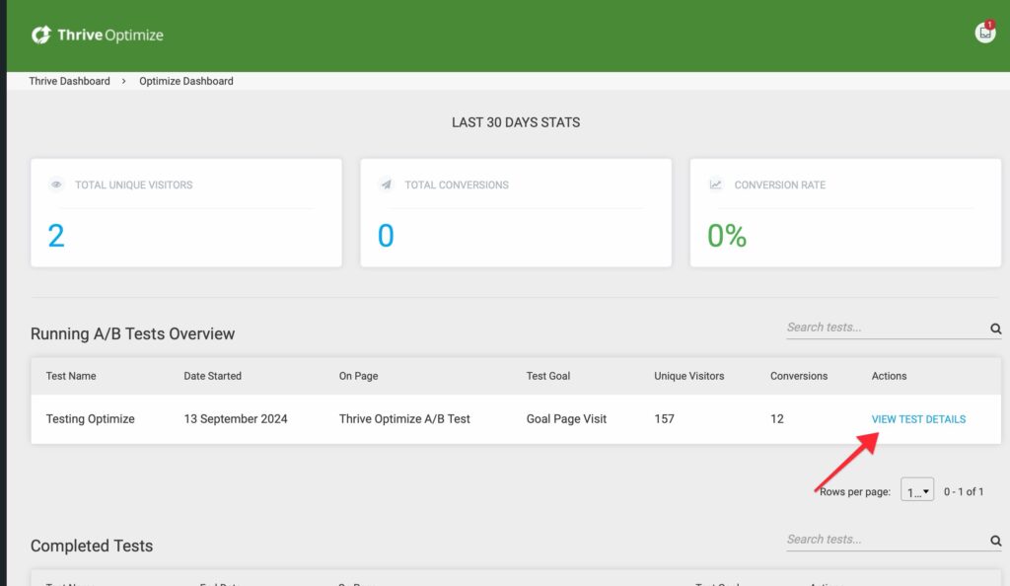The height and width of the screenshot is (586, 1010).
Task: Click Date Started column header in running tests
Action: click(x=212, y=376)
